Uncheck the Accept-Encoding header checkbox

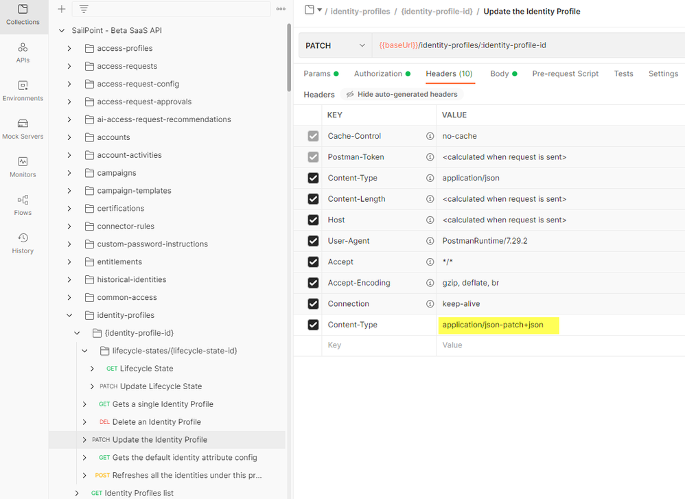pyautogui.click(x=313, y=283)
